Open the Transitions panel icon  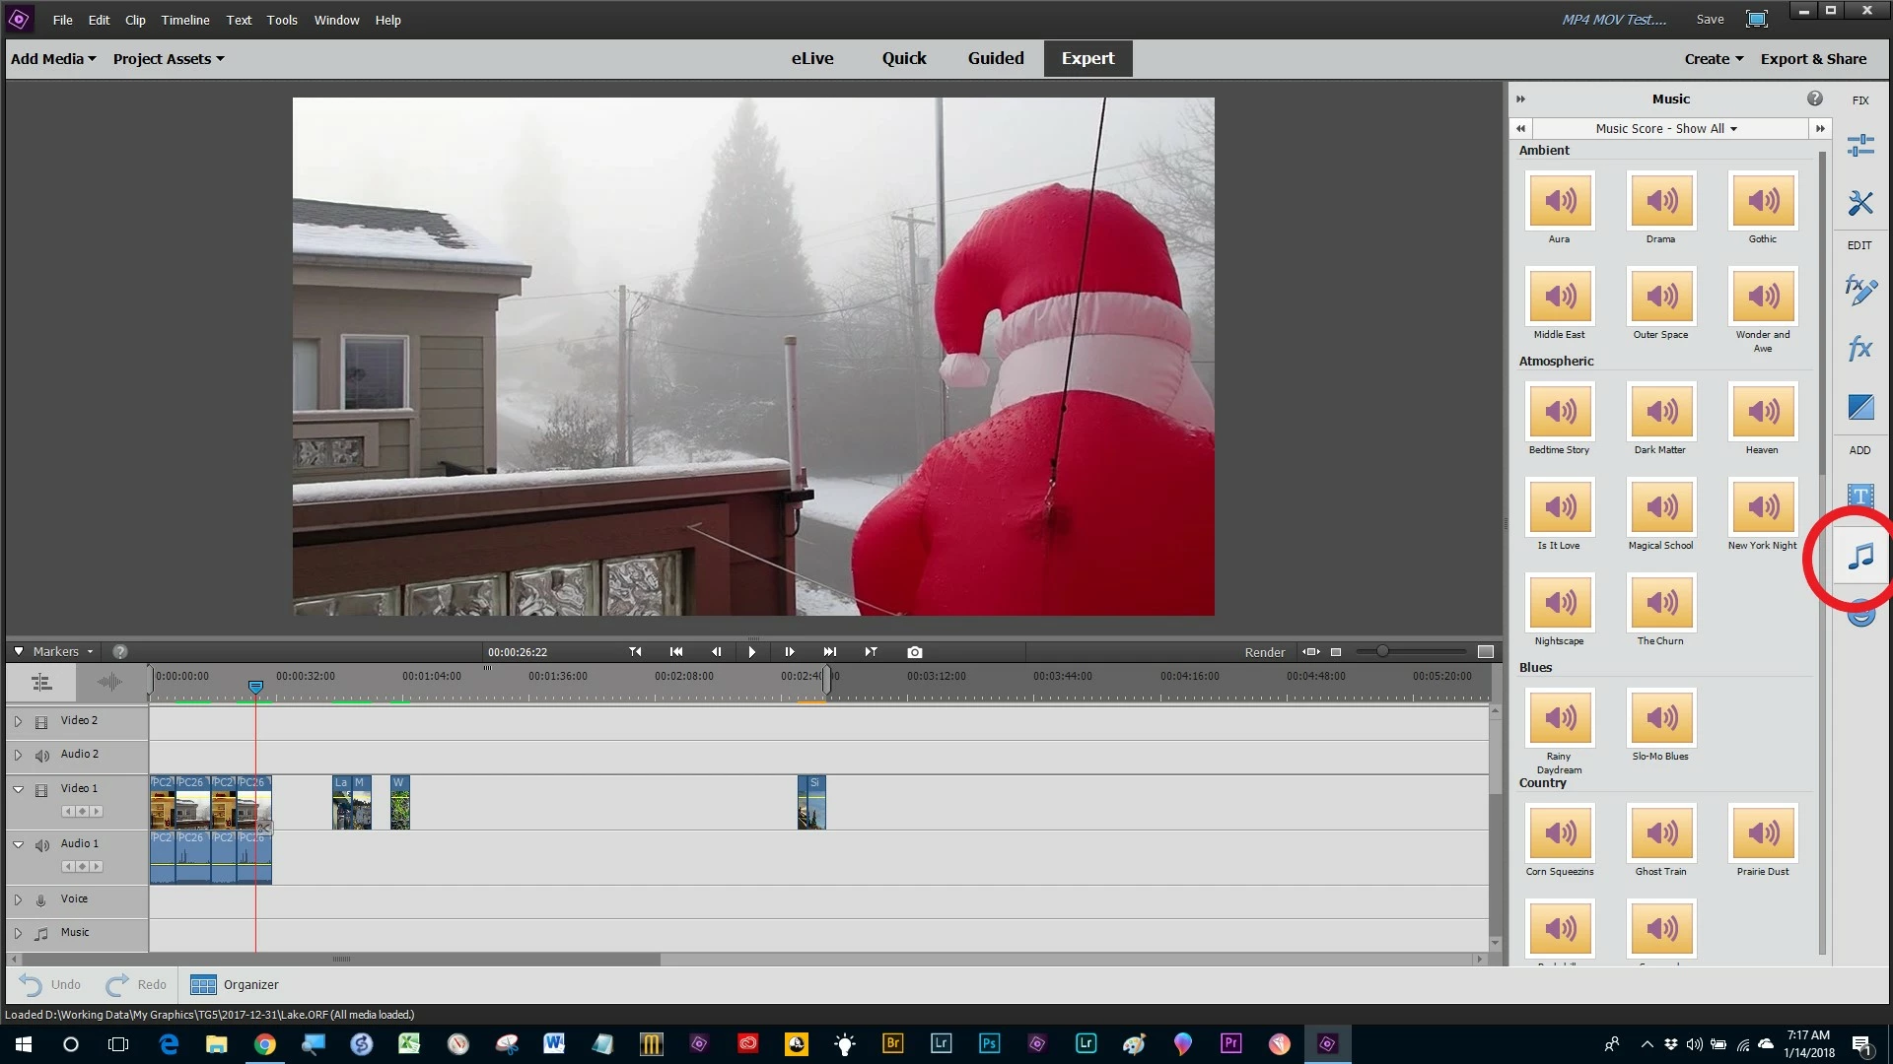pyautogui.click(x=1859, y=407)
